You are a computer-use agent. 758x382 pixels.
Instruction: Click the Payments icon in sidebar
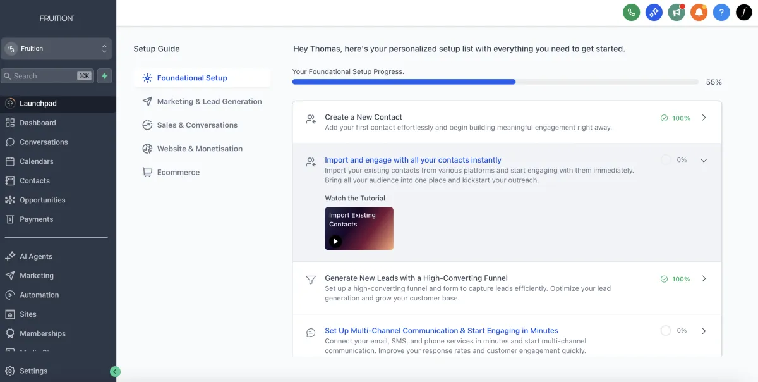pyautogui.click(x=10, y=219)
